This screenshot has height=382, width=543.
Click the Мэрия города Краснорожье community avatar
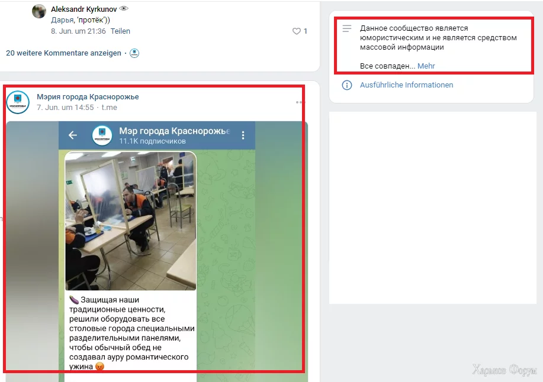pos(18,102)
